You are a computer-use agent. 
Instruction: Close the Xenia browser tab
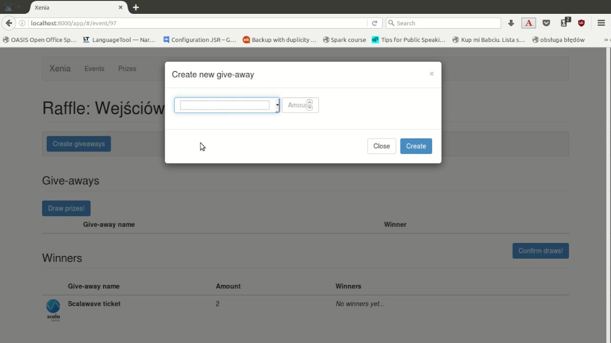pyautogui.click(x=121, y=8)
